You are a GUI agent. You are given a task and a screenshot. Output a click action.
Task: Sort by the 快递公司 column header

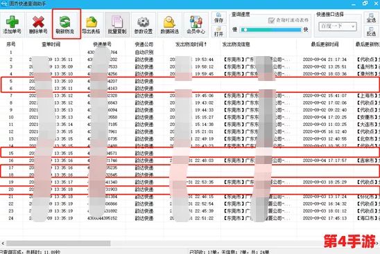144,44
